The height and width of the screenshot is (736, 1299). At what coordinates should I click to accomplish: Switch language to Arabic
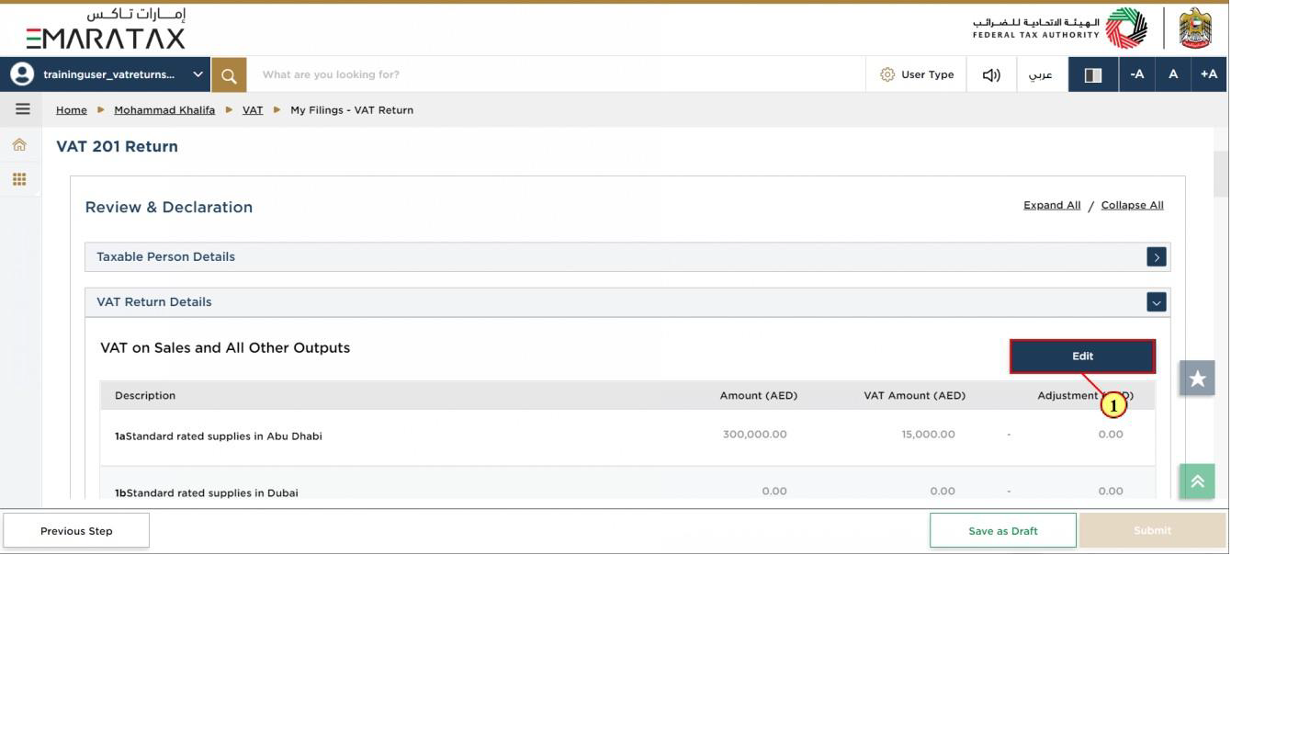(1042, 74)
